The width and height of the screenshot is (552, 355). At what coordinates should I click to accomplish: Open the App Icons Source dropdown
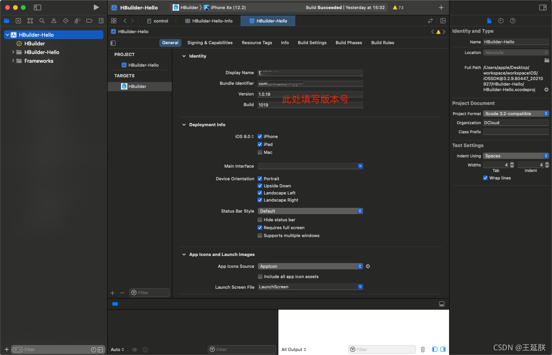pos(310,266)
